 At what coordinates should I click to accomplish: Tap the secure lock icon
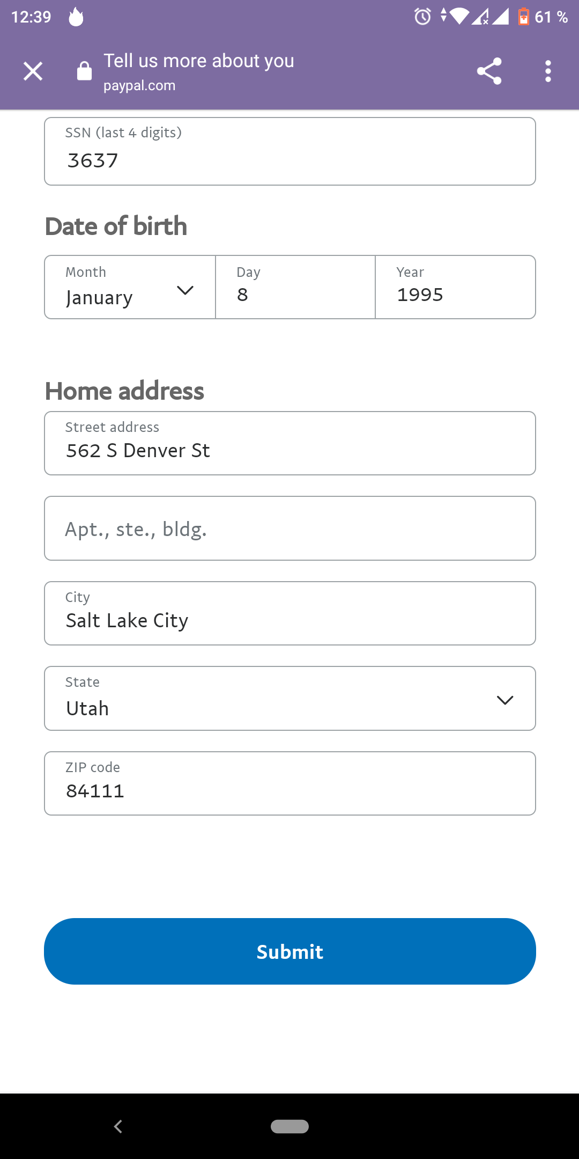pyautogui.click(x=84, y=71)
